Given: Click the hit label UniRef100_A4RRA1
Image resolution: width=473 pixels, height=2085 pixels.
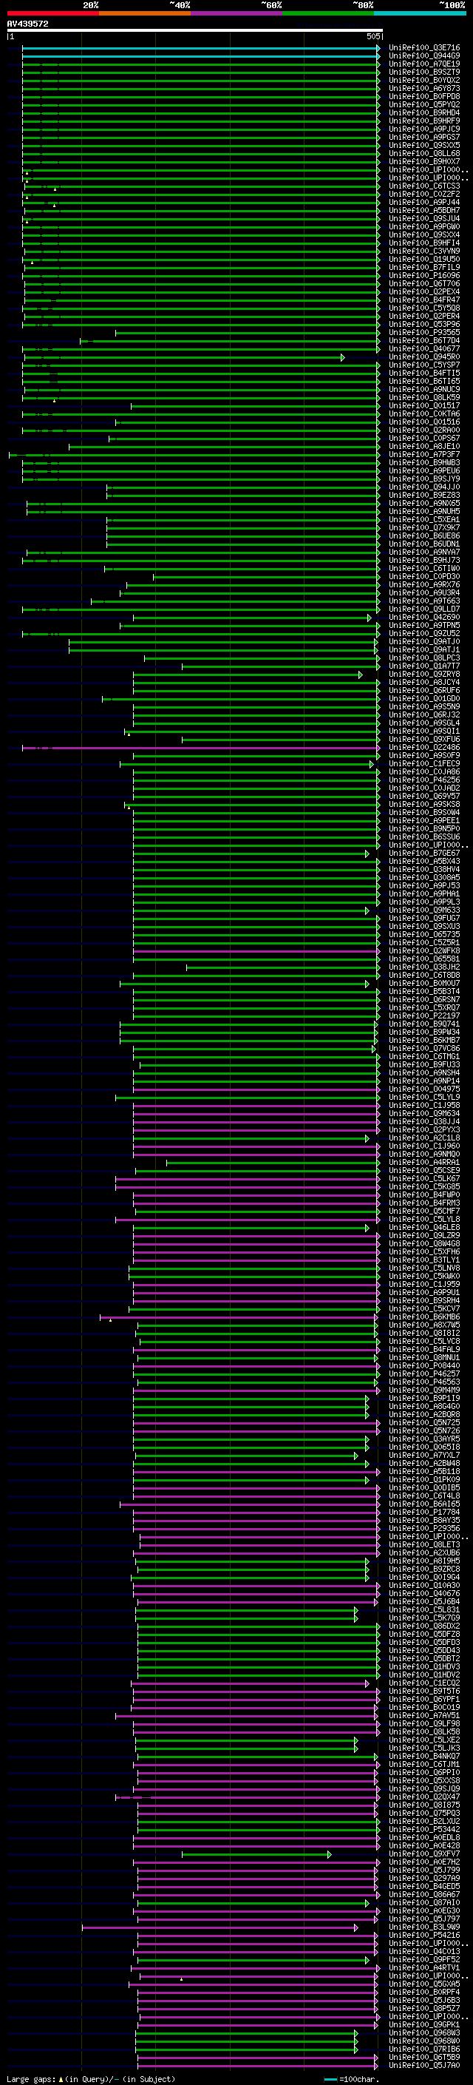Looking at the screenshot, I should tap(424, 1162).
